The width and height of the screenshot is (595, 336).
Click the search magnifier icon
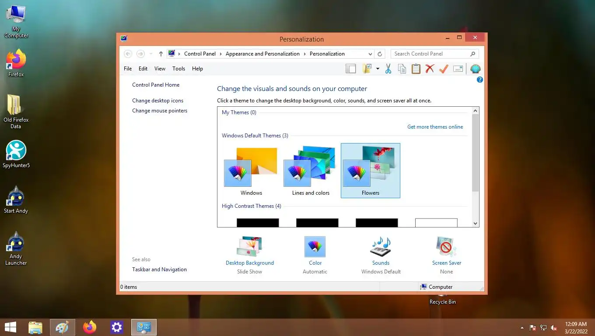point(473,54)
